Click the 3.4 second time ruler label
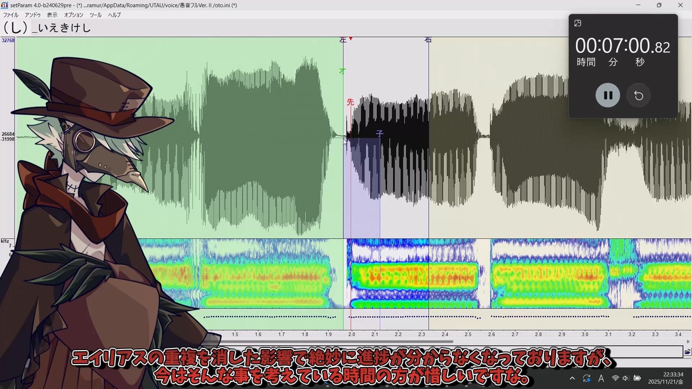Image resolution: width=692 pixels, height=389 pixels. (678, 334)
